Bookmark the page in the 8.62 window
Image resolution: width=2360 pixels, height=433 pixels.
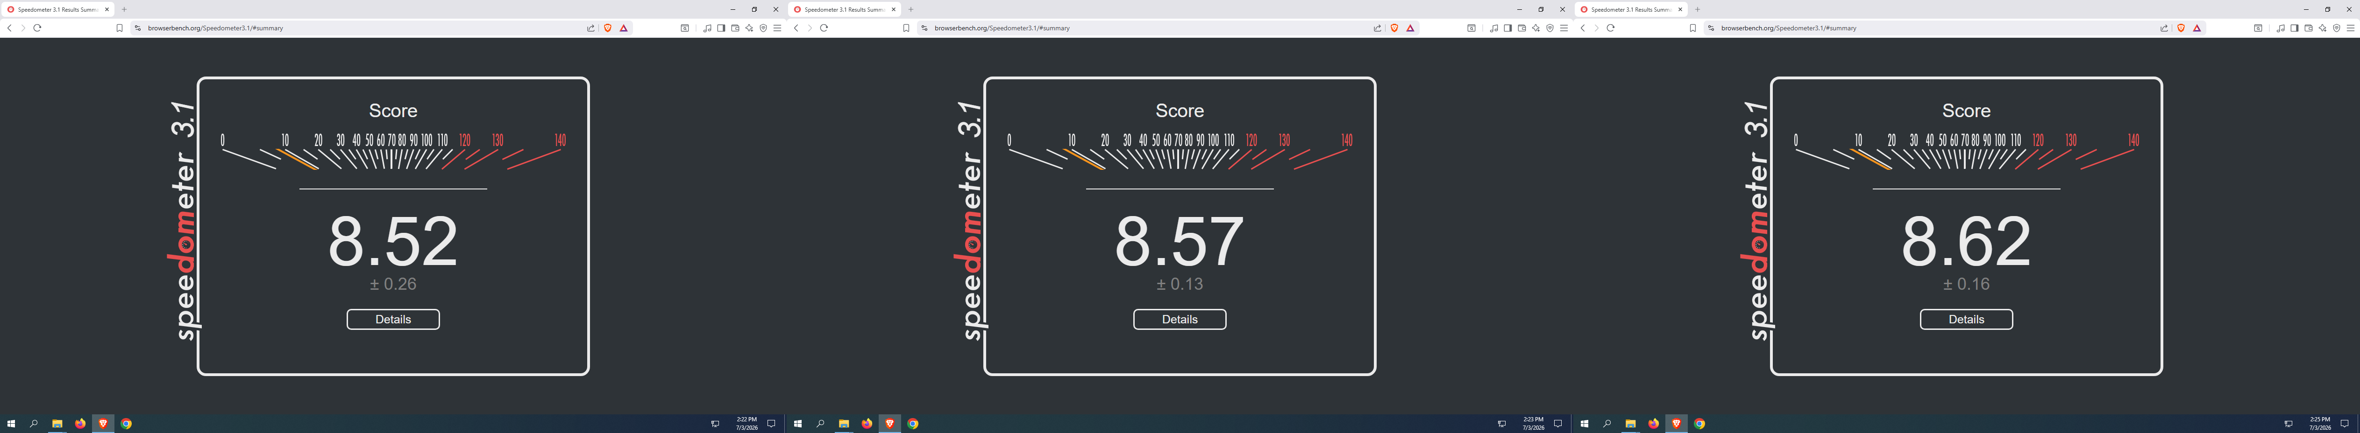pos(1693,28)
